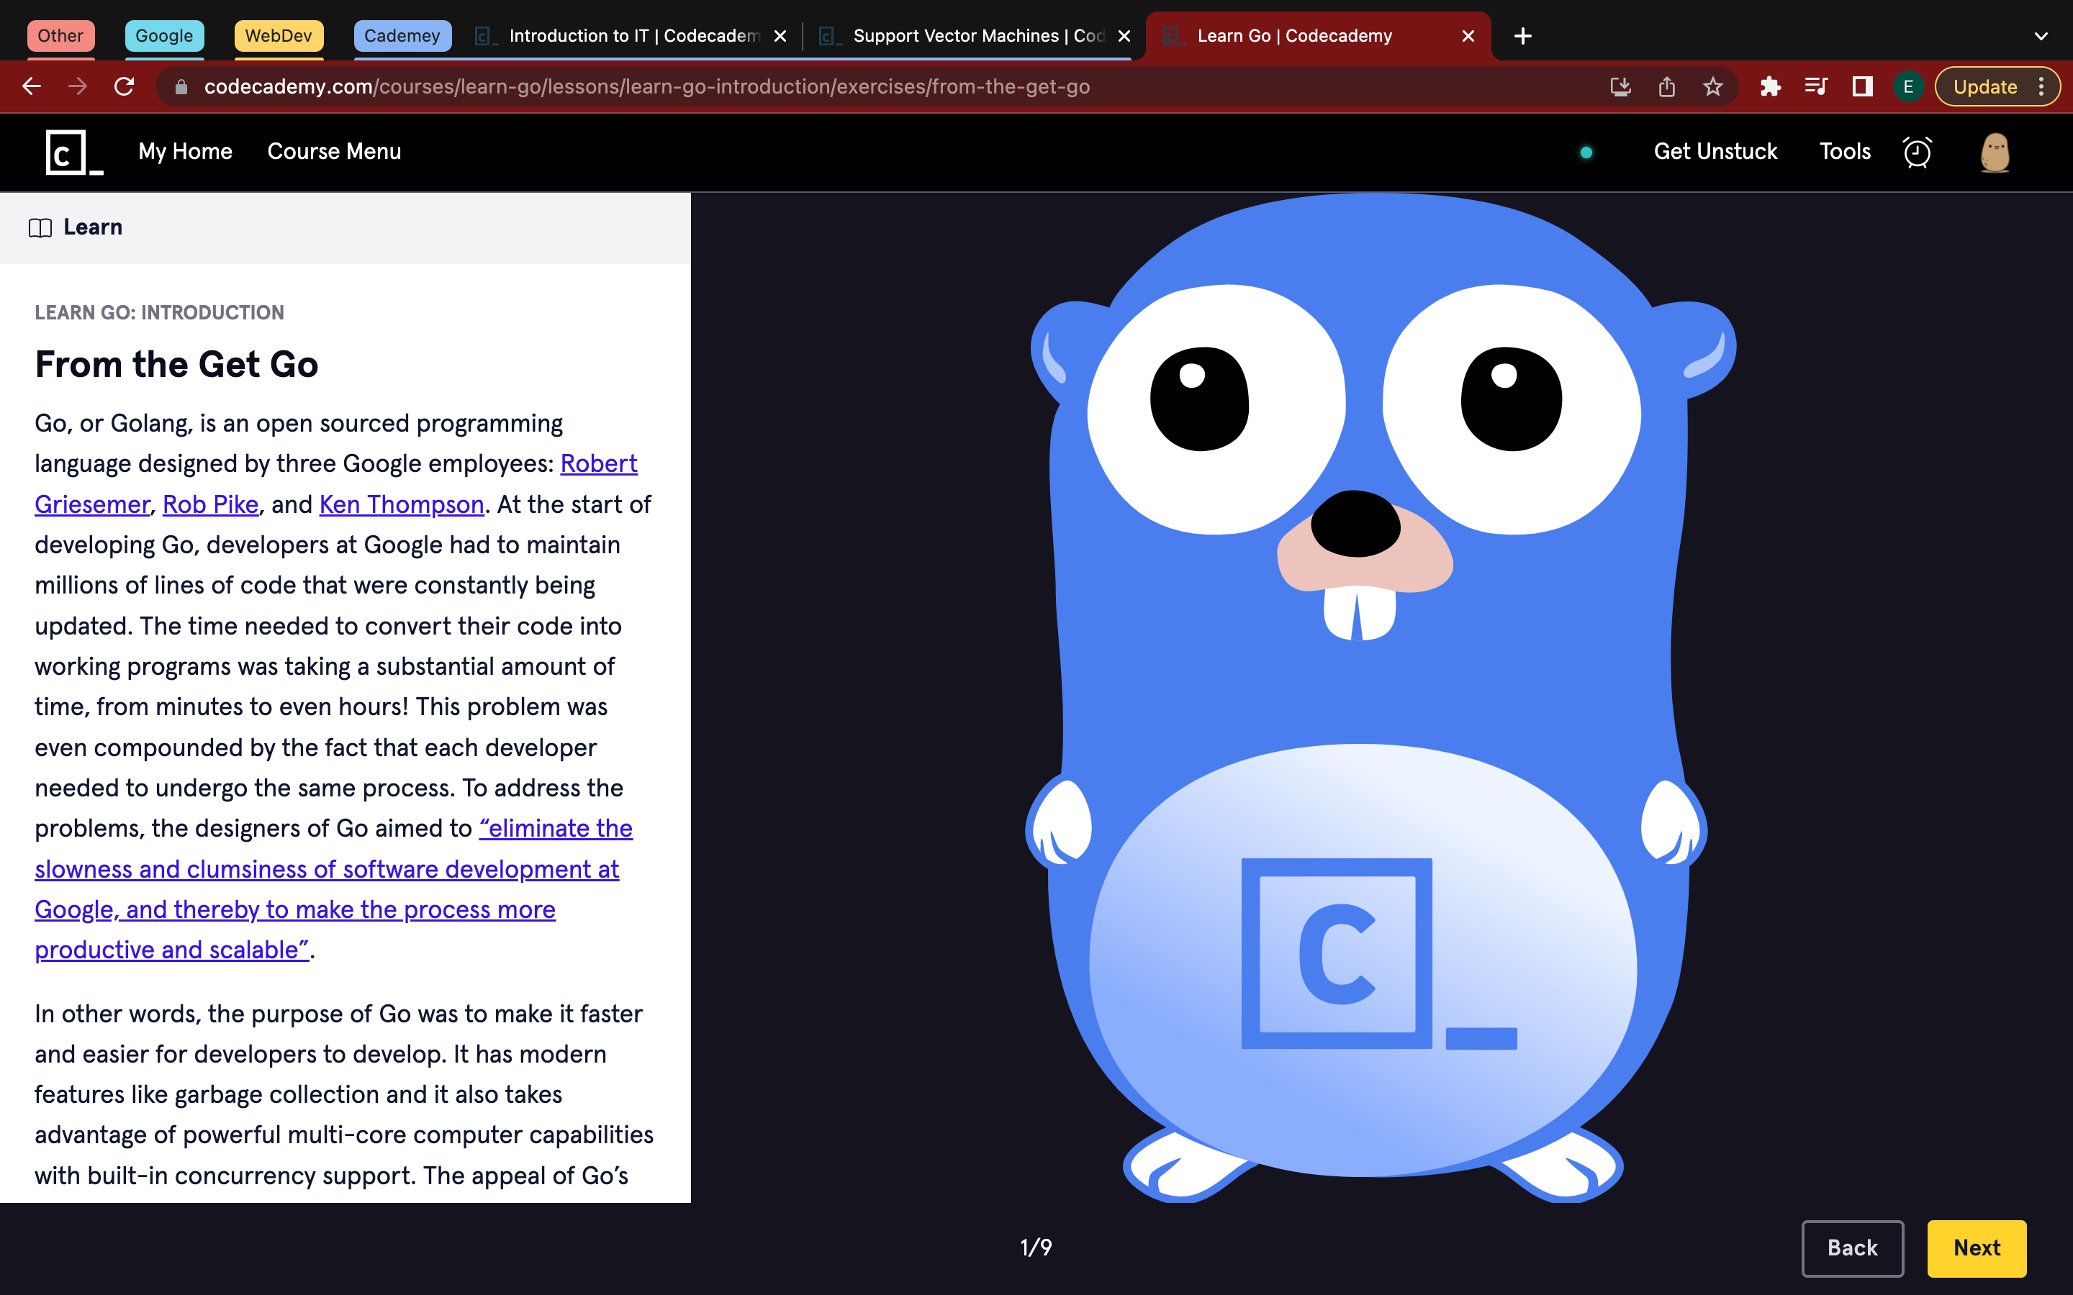The width and height of the screenshot is (2073, 1295).
Task: Collapse the WebDev tab group
Action: pos(279,36)
